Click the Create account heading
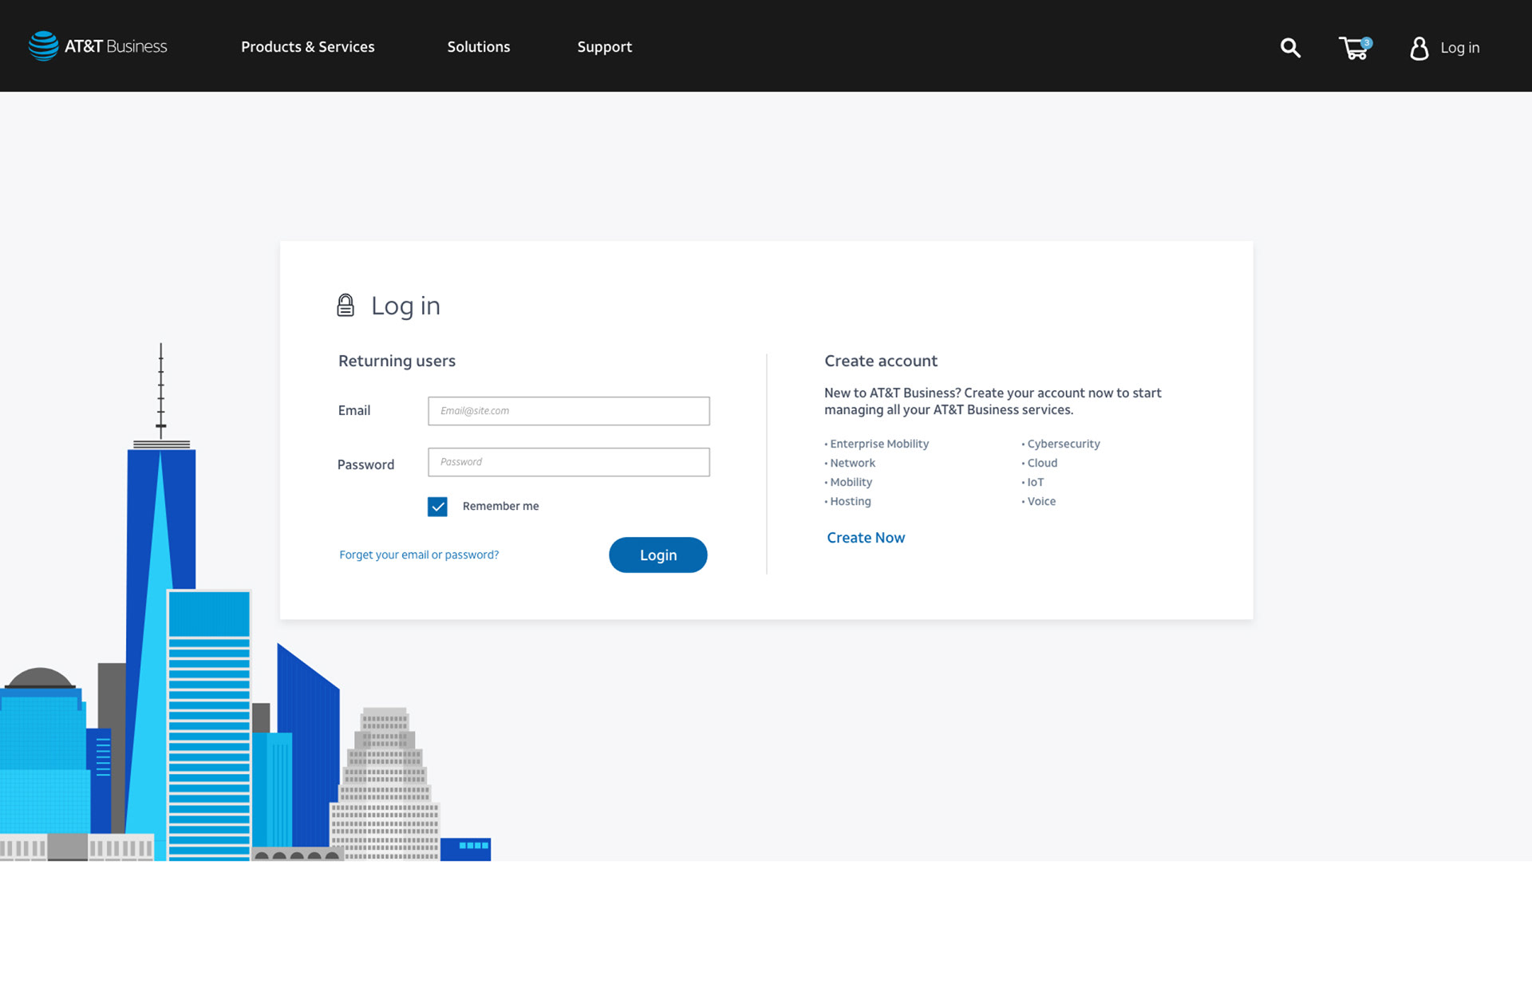This screenshot has width=1532, height=991. click(881, 361)
